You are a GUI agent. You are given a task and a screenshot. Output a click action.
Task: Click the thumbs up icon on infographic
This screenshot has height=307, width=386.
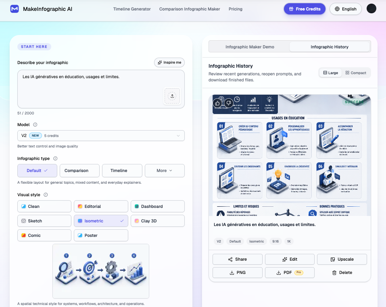tap(217, 103)
